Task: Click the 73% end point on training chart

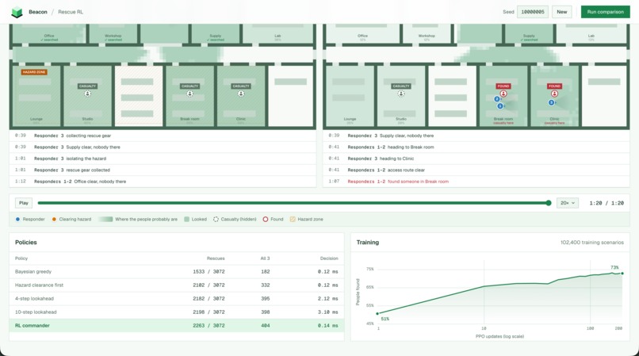Action: tap(622, 274)
